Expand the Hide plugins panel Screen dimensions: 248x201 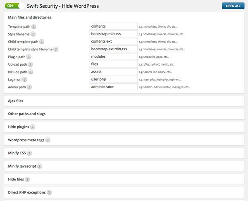18,127
